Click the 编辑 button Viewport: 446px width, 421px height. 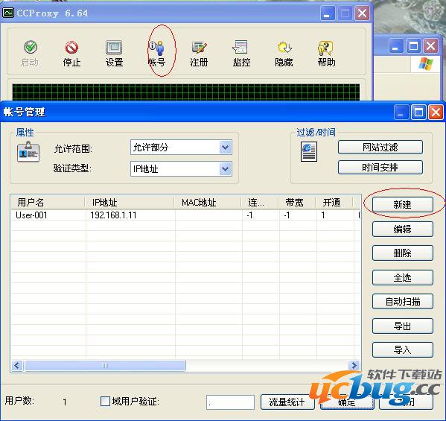pos(403,229)
